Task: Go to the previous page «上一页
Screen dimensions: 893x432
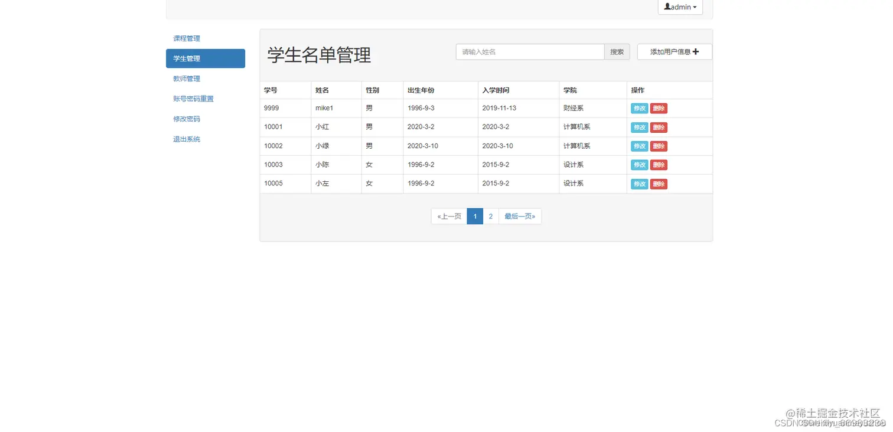Action: click(449, 217)
